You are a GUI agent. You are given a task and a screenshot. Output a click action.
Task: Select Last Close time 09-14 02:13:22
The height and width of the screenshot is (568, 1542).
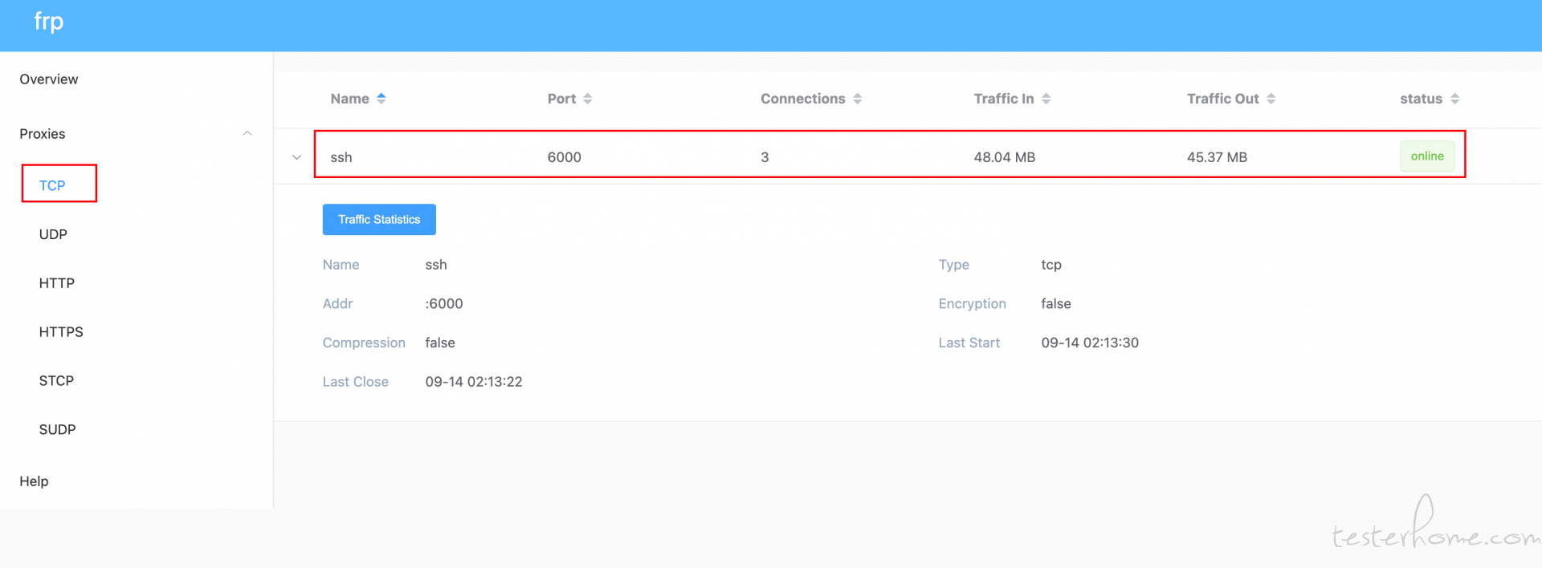click(x=474, y=382)
